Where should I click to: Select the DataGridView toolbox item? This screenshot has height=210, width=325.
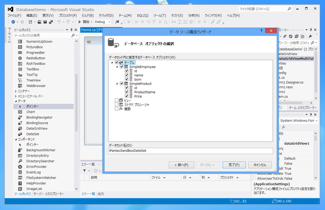(x=37, y=128)
